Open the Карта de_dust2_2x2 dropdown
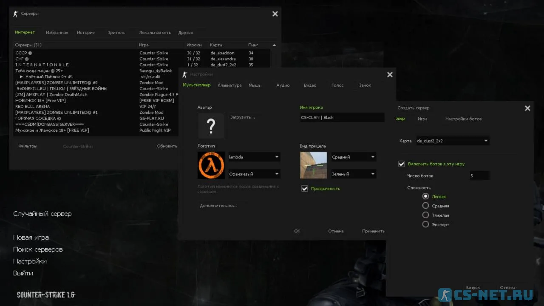The width and height of the screenshot is (544, 306). point(453,141)
